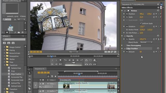Open the Project panel In: All dropdown
This screenshot has height=93, width=166.
click(21, 19)
